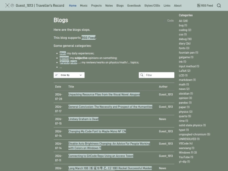Select bug (1) category
228x171 pixels.
point(183,25)
